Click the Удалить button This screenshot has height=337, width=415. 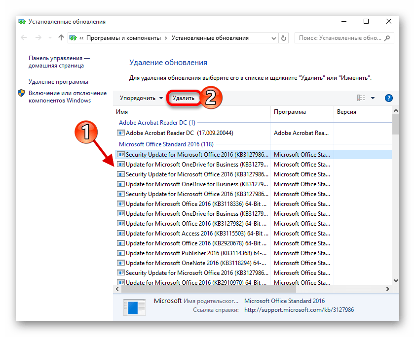(x=183, y=98)
